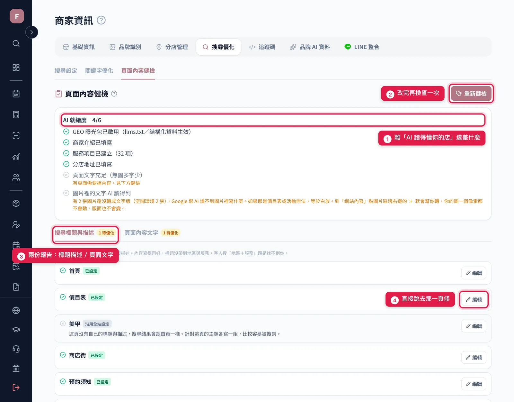Select the 搜尋優化 tab
The width and height of the screenshot is (514, 402).
[x=218, y=47]
